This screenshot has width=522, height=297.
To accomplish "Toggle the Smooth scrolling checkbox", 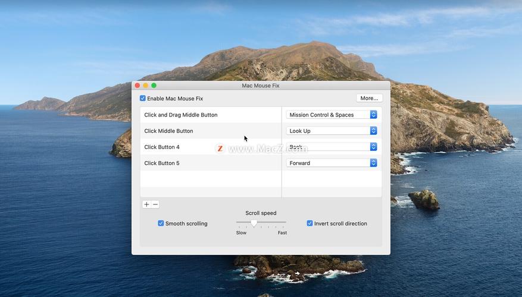I will (161, 223).
